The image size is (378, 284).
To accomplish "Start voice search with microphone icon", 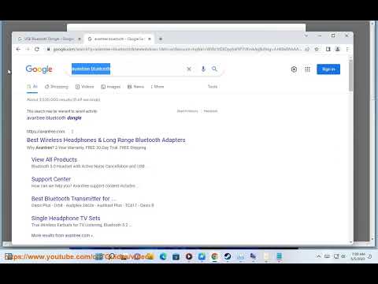I will 203,69.
